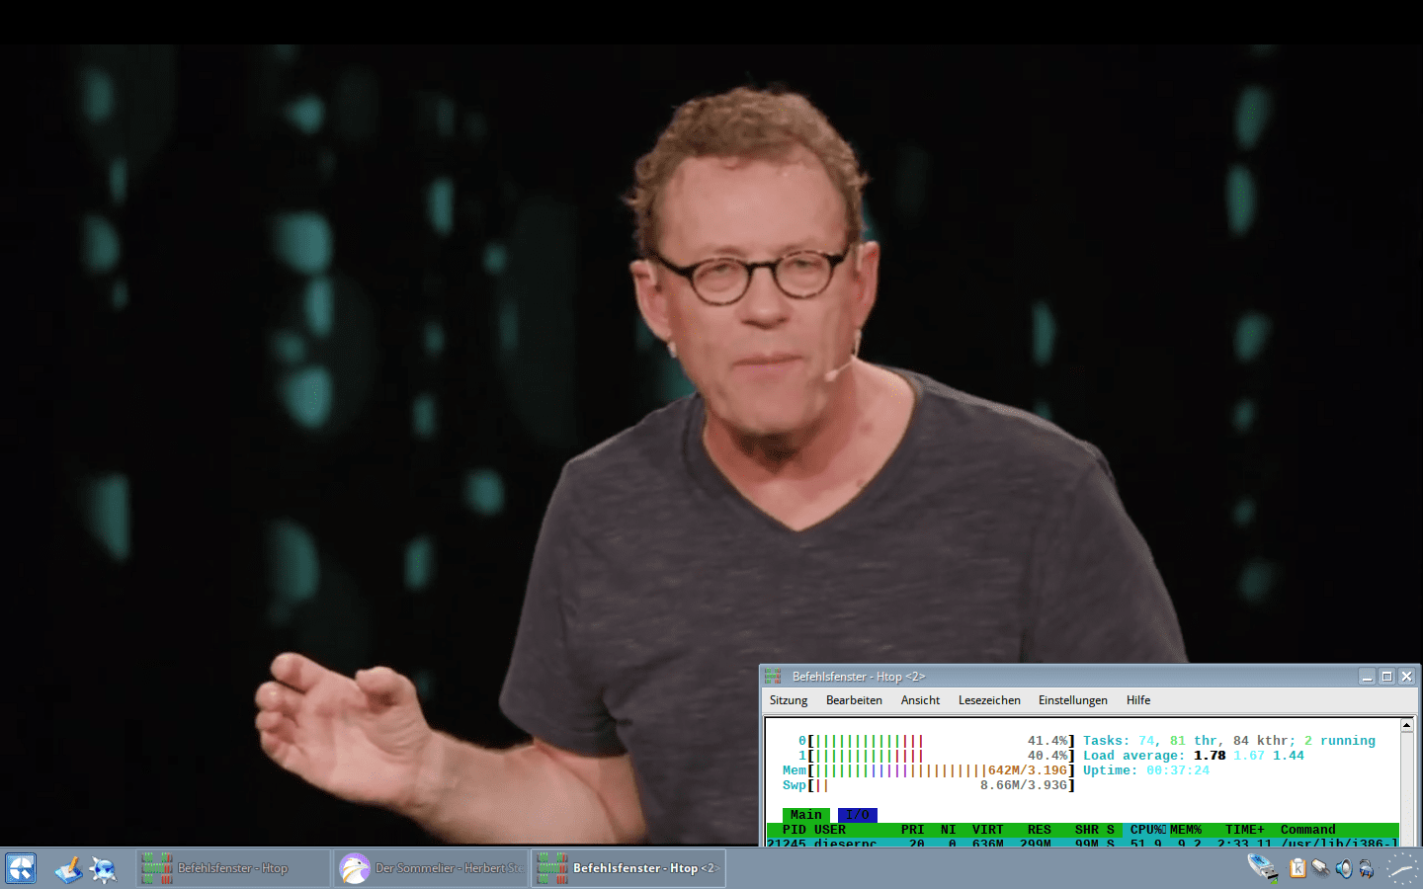Open the Klipper clipboard tray icon
This screenshot has width=1423, height=889.
point(1297,868)
